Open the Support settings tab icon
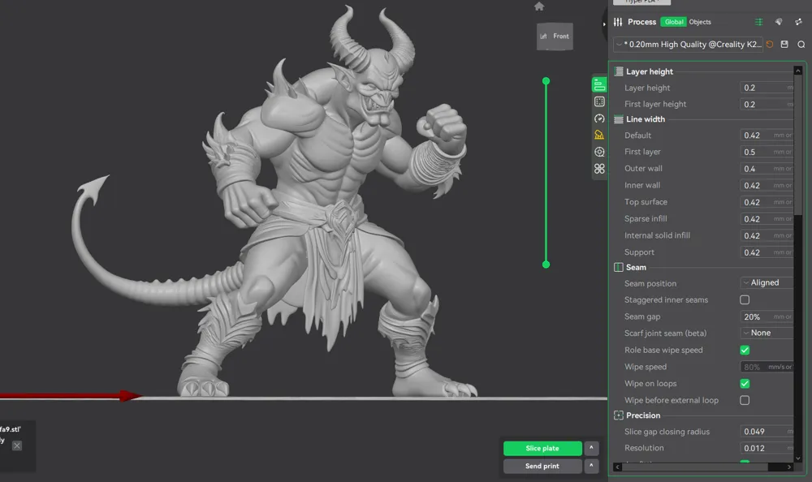Screen dimensions: 812x482 click(599, 136)
